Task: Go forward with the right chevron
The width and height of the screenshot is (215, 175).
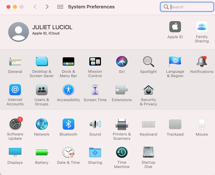Action: point(47,7)
